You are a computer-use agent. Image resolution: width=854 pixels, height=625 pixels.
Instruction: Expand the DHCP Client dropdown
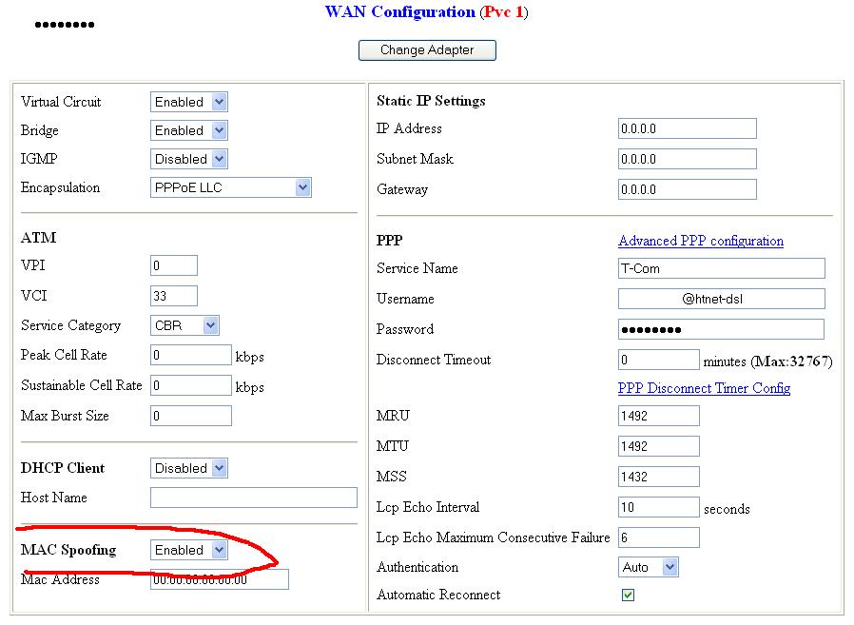point(189,468)
